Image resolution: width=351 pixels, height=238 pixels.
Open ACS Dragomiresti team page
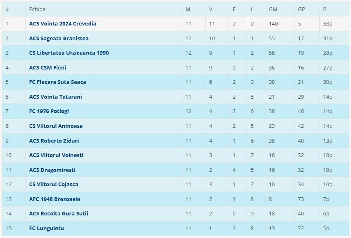52,170
